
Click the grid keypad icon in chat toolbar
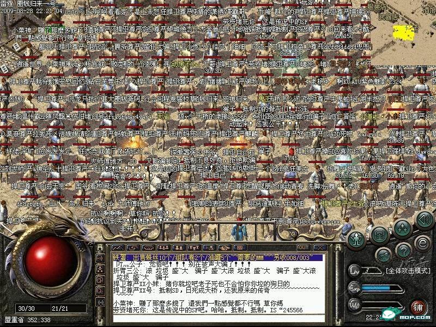pyautogui.click(x=240, y=247)
